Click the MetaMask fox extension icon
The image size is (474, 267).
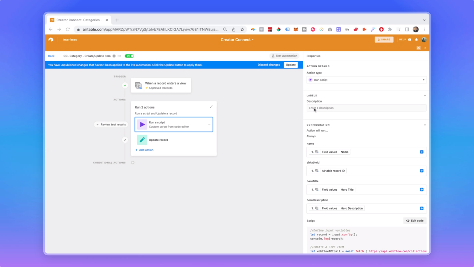click(296, 29)
